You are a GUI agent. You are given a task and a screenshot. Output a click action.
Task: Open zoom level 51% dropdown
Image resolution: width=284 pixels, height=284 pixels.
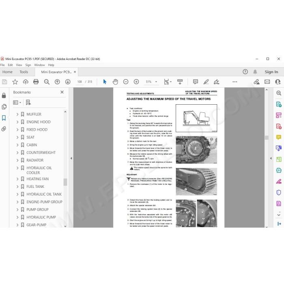(156, 82)
